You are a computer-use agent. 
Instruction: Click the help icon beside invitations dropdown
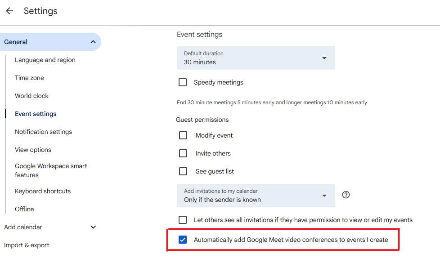(346, 195)
